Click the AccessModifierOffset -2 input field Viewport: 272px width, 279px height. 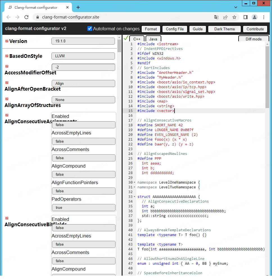[x=83, y=67]
